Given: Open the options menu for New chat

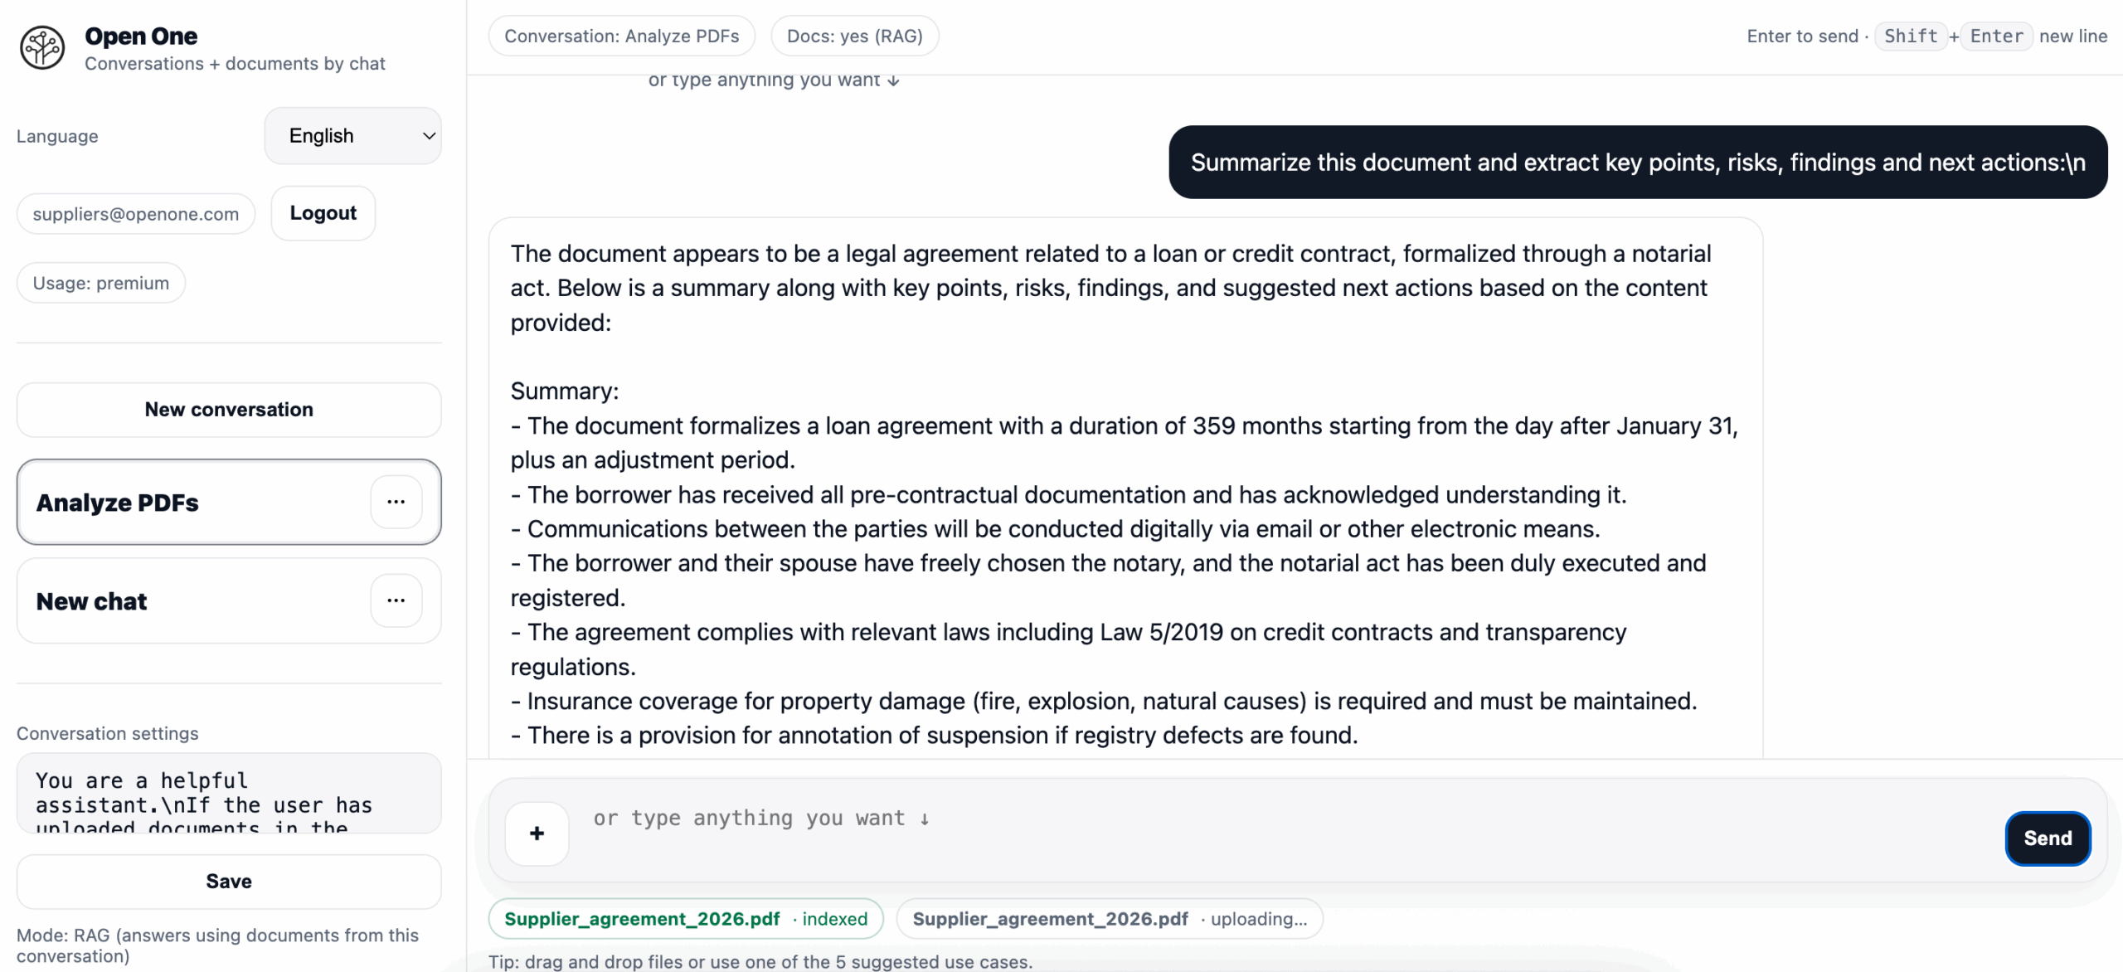Looking at the screenshot, I should [396, 600].
